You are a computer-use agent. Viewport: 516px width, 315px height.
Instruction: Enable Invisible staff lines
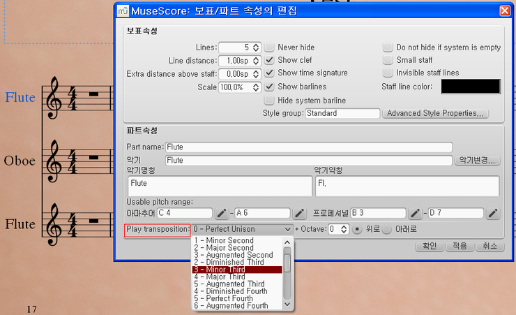tap(388, 73)
